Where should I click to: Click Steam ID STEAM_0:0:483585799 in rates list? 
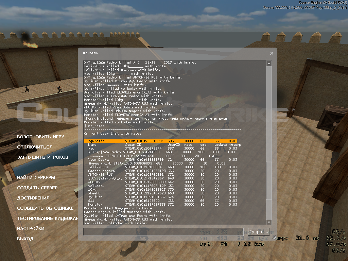pyautogui.click(x=144, y=160)
